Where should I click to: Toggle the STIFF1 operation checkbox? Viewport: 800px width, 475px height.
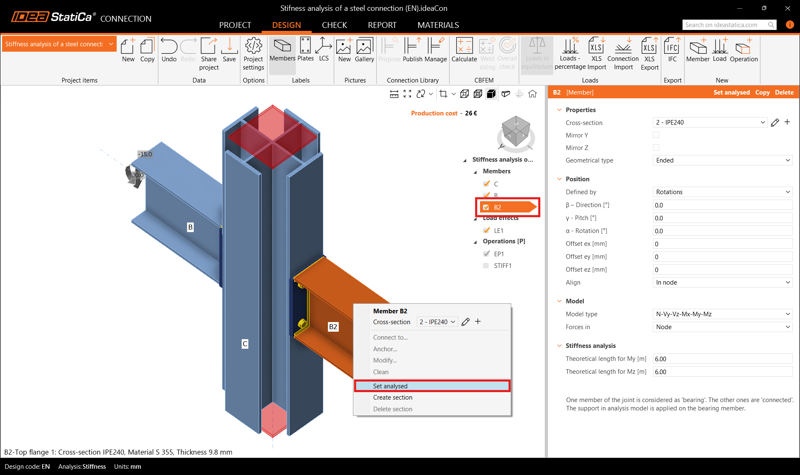(486, 266)
